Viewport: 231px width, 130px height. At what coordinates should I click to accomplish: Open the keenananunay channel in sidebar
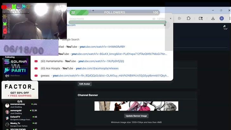click(x=18, y=104)
